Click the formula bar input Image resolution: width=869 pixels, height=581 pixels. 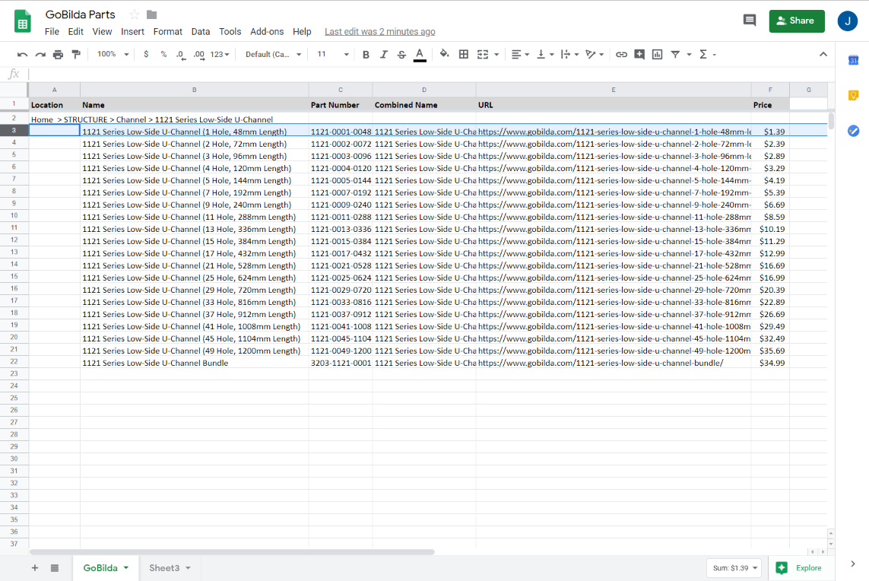[431, 74]
